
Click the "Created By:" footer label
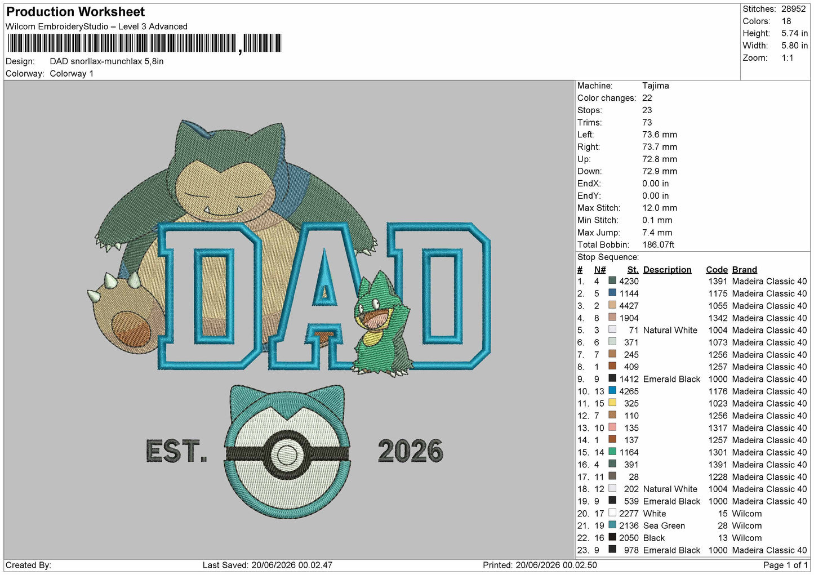click(x=28, y=565)
